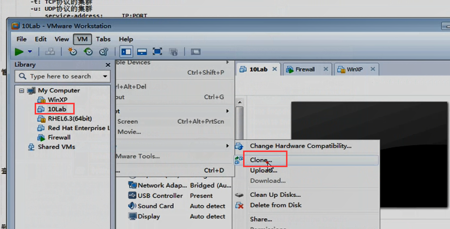Click the take snapshot toolbar icon
Screen dimensions: 450x229
point(72,52)
